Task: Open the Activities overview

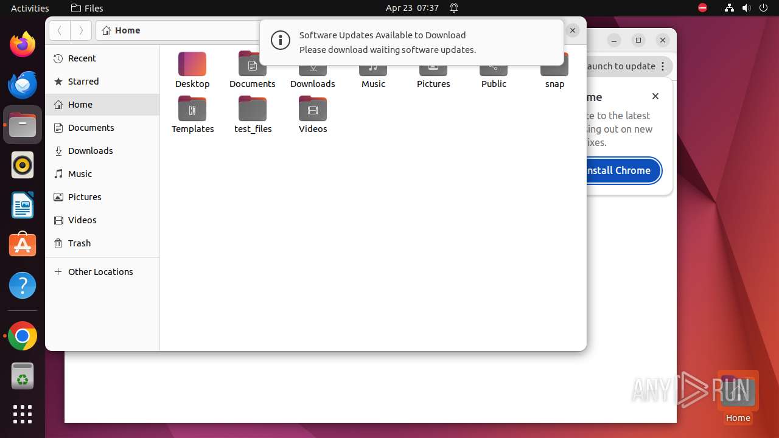Action: 30,8
